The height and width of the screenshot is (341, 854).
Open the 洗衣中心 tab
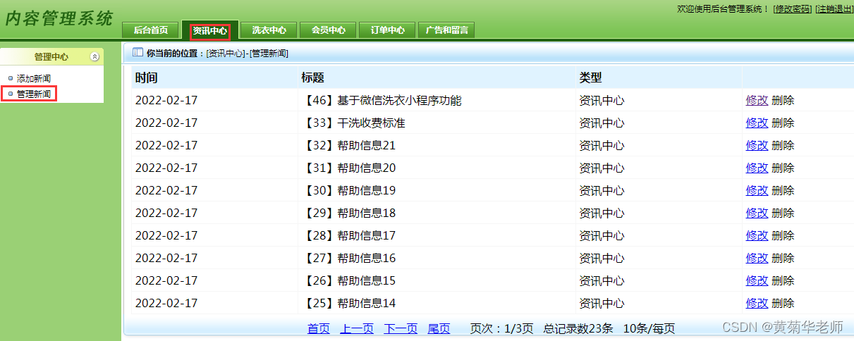pyautogui.click(x=269, y=30)
